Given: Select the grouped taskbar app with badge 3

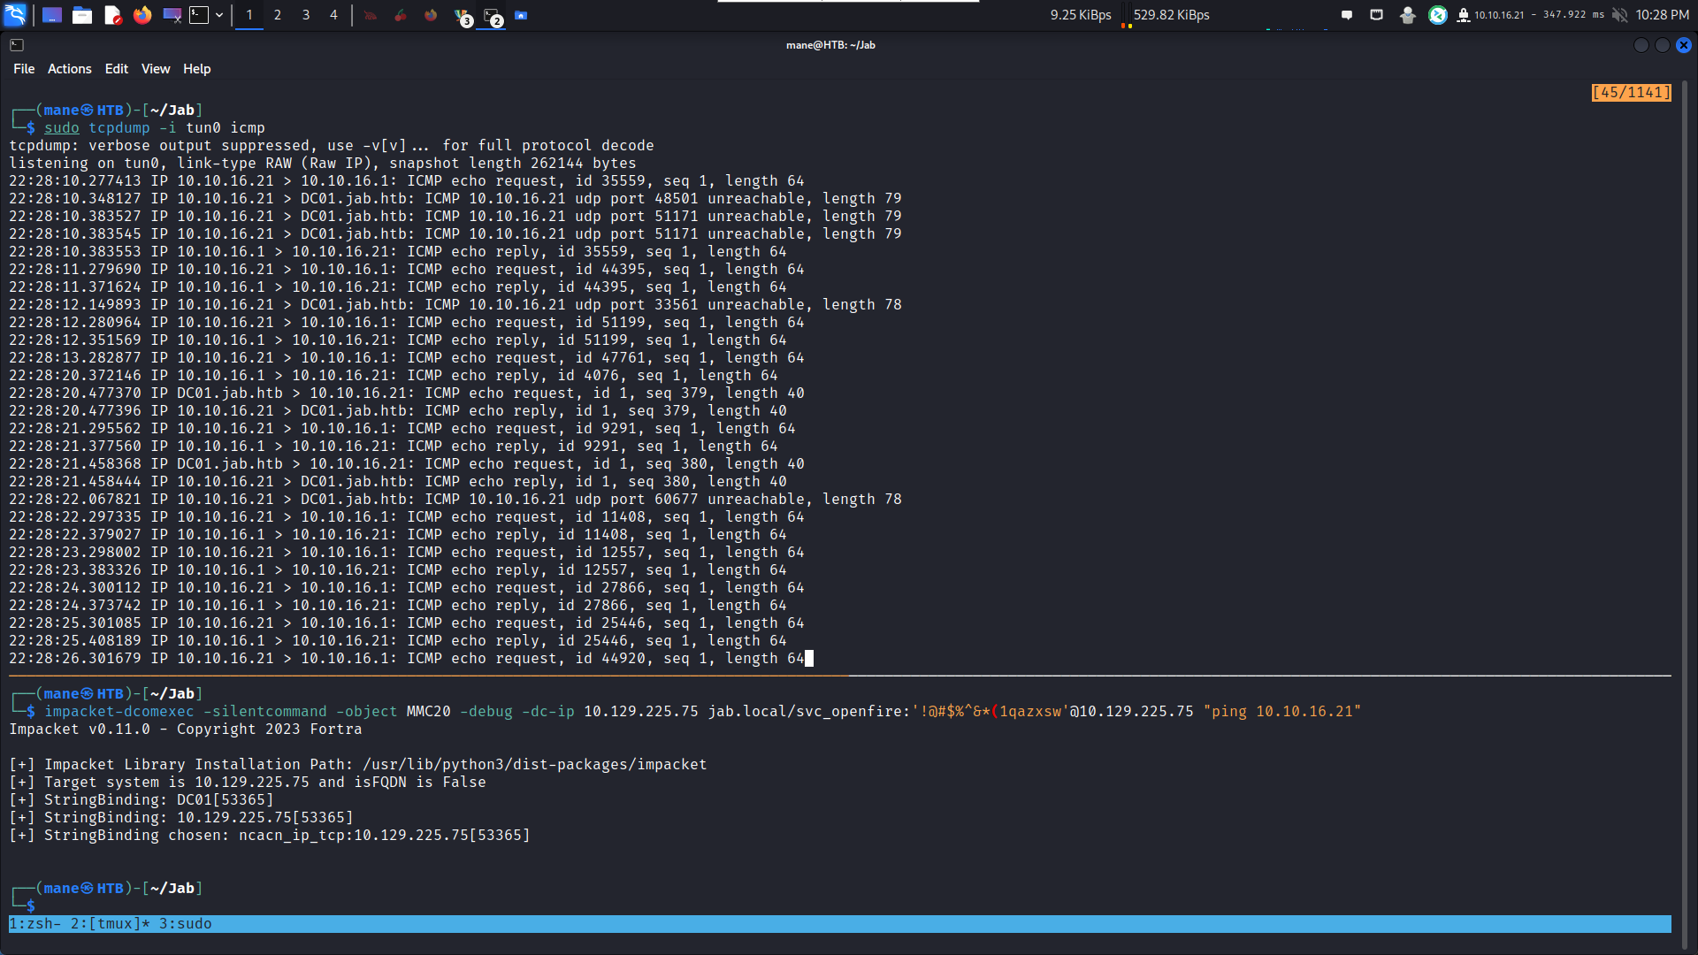Looking at the screenshot, I should (x=462, y=16).
